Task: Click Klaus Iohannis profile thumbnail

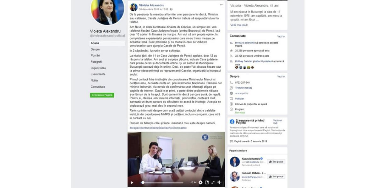Action: pyautogui.click(x=234, y=162)
